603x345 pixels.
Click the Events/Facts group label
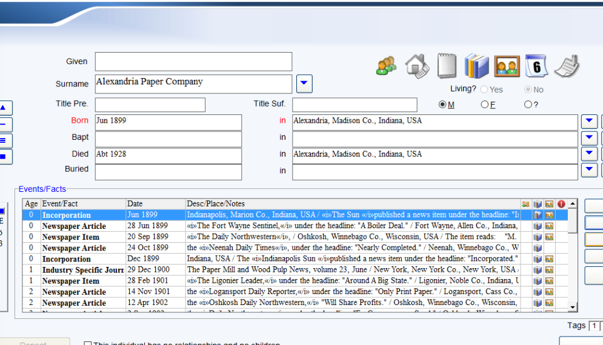coord(42,189)
